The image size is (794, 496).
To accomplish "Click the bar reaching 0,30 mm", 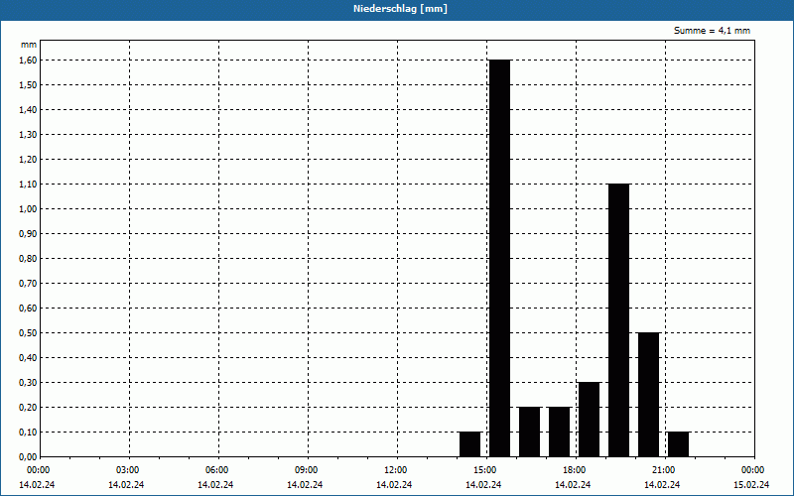I will [x=589, y=419].
